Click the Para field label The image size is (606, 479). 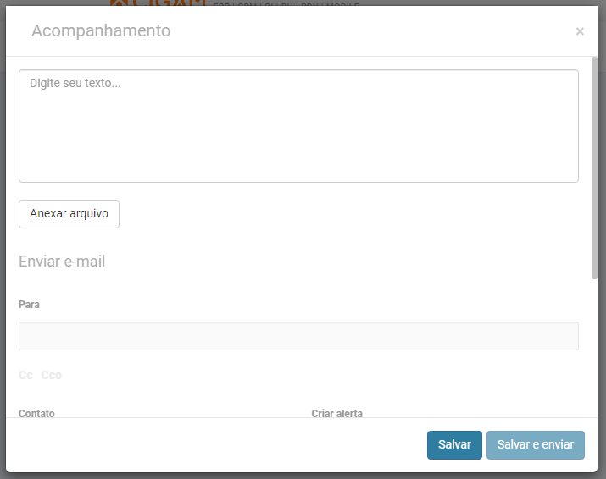(x=29, y=305)
